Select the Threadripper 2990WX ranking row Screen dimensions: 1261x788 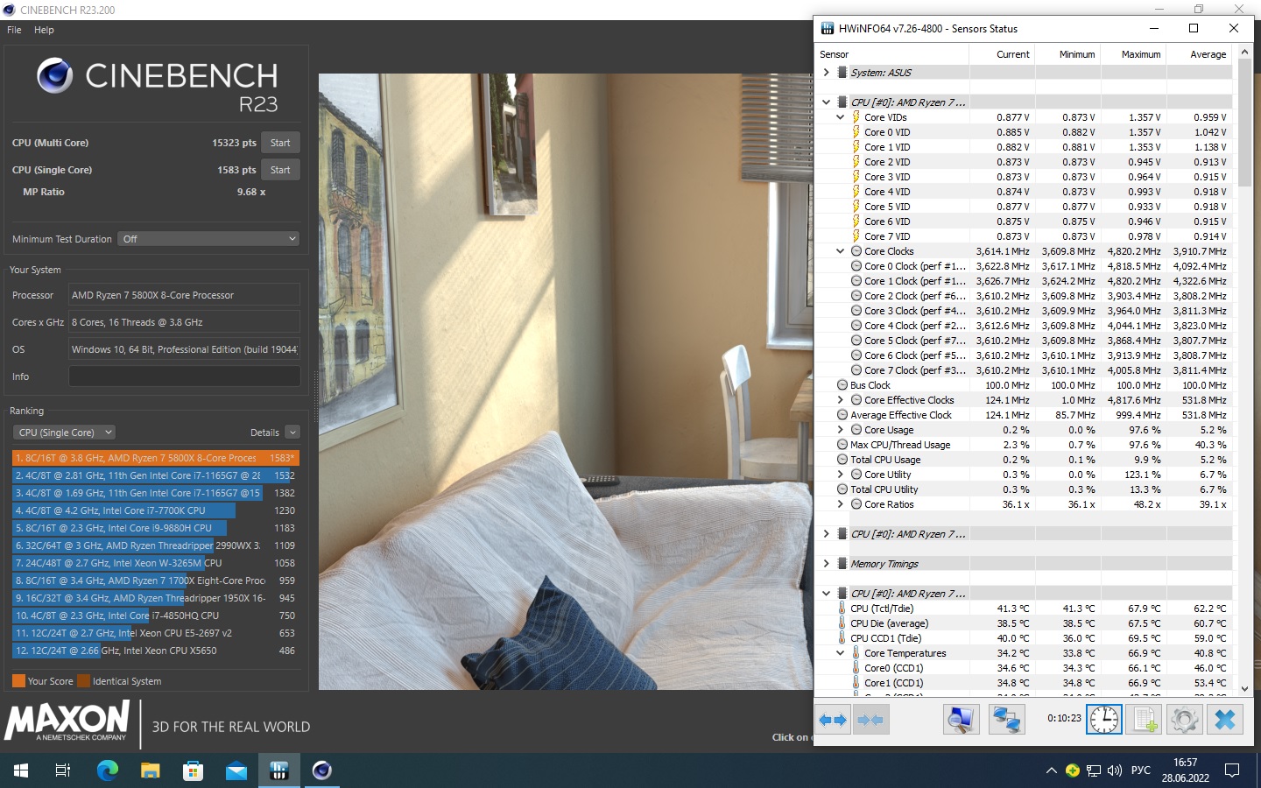tap(156, 545)
